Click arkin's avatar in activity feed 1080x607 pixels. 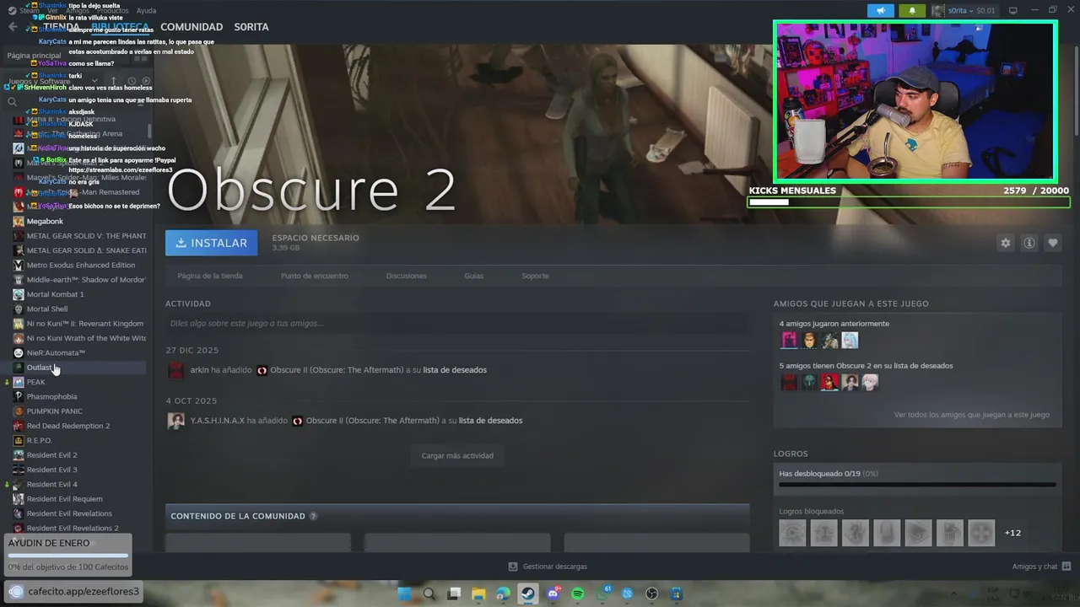point(175,370)
